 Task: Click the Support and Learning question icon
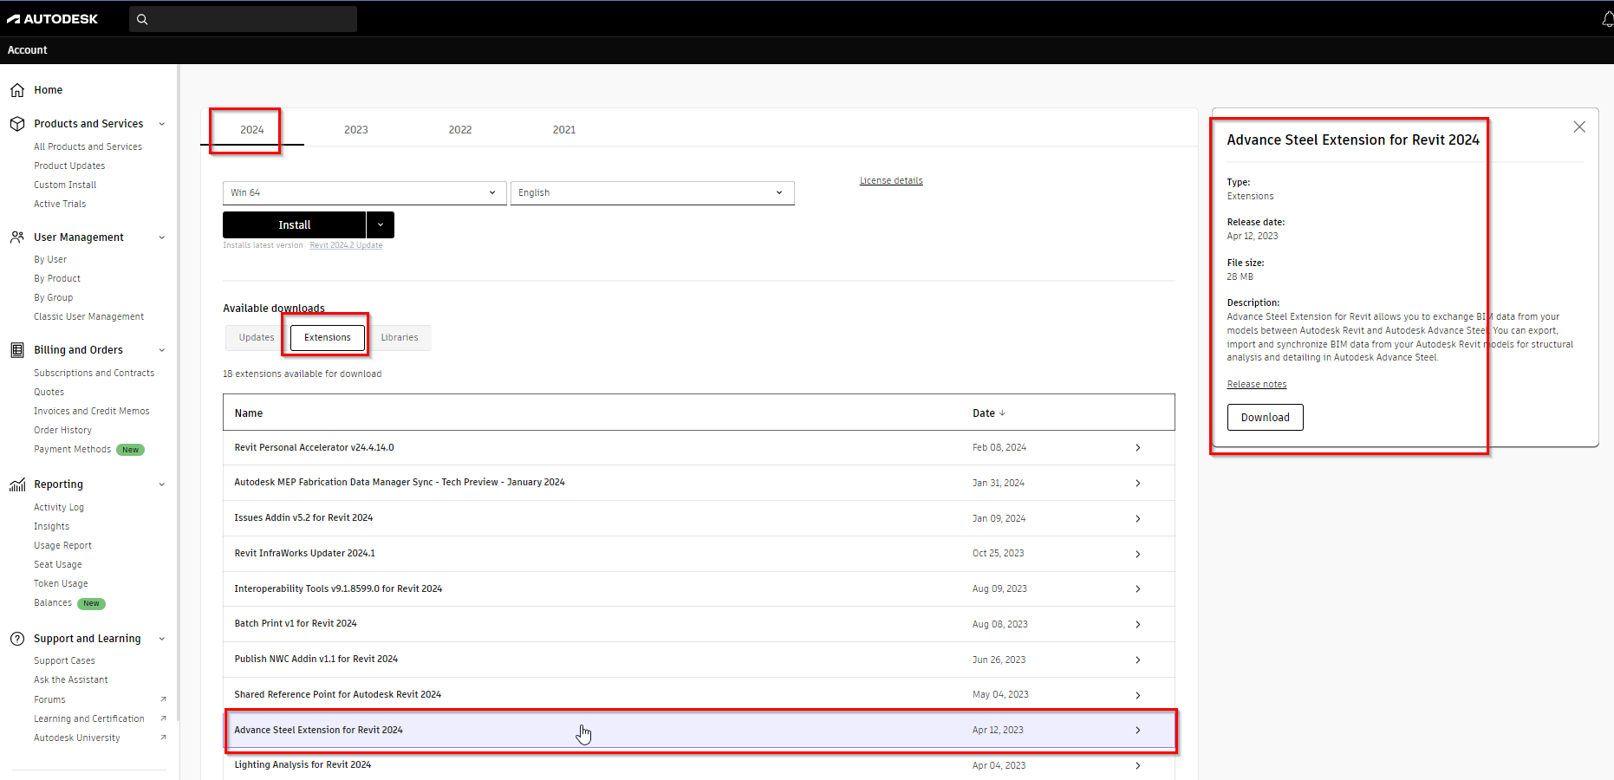coord(17,639)
